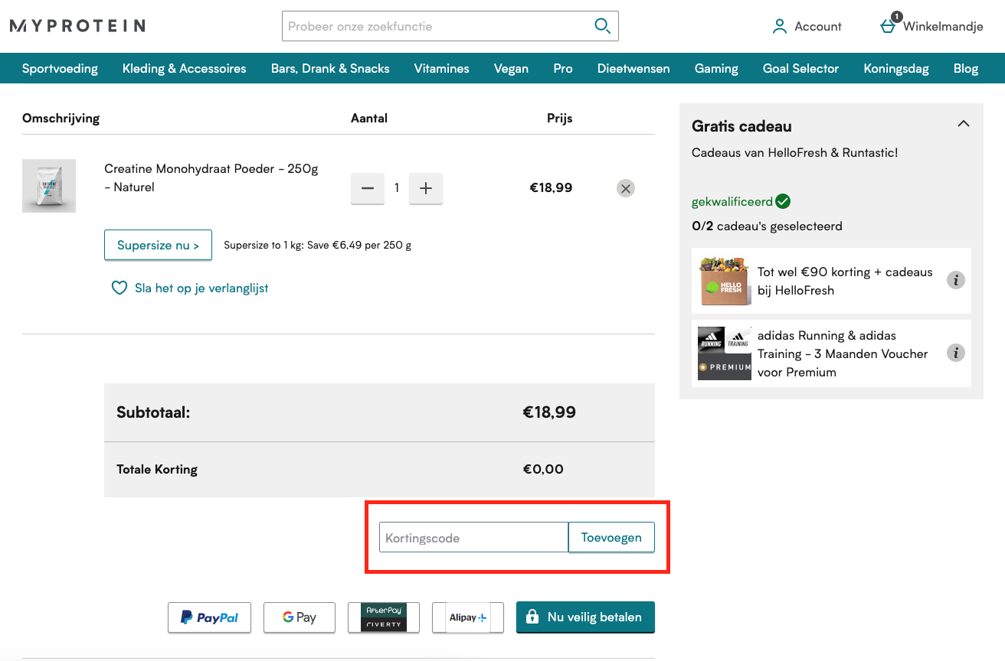Screen dimensions: 1005x661
Task: Click adidas Running 3 Maanden Voucher text
Action: (843, 353)
